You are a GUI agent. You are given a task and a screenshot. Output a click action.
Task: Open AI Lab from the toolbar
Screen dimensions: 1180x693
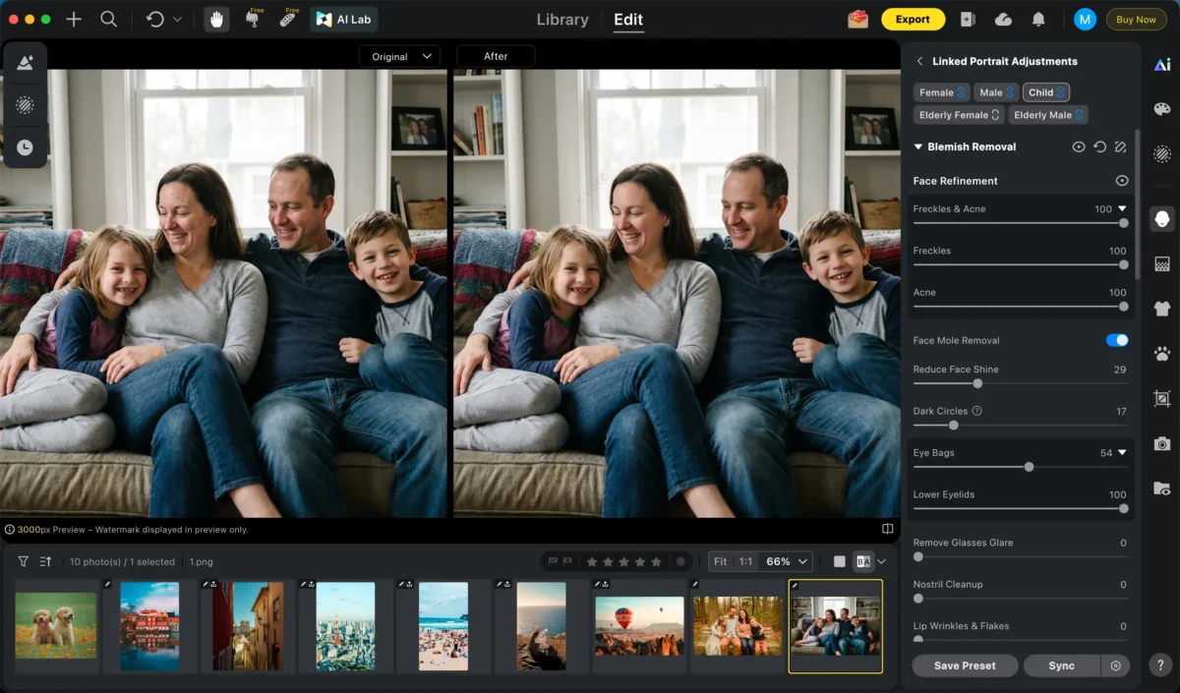click(343, 19)
